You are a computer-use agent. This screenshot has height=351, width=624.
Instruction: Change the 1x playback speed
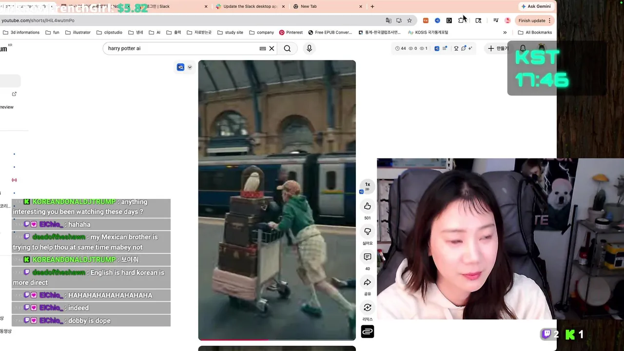pyautogui.click(x=368, y=186)
